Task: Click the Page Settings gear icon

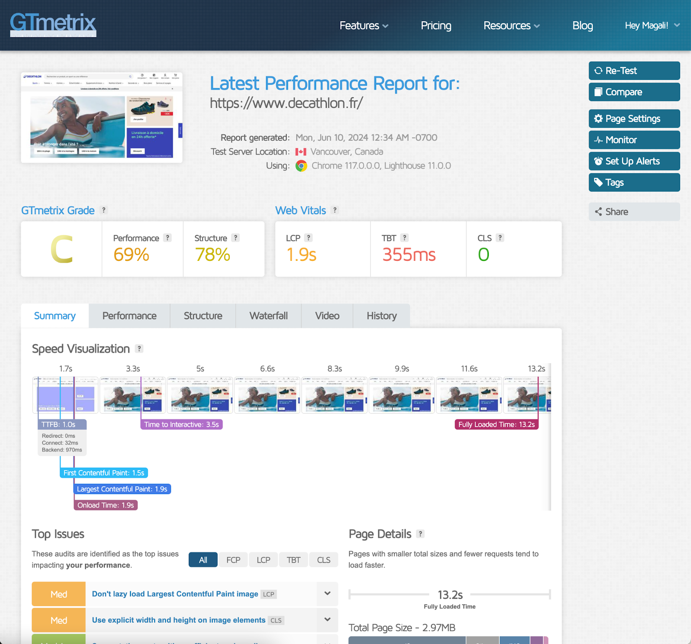Action: pos(598,119)
